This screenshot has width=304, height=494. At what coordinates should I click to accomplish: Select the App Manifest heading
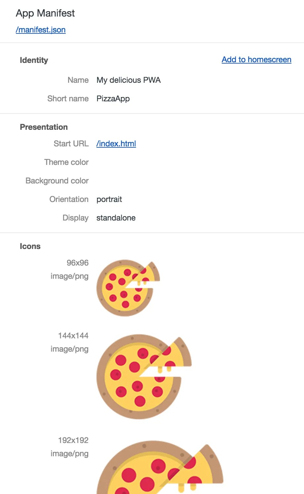tap(45, 13)
